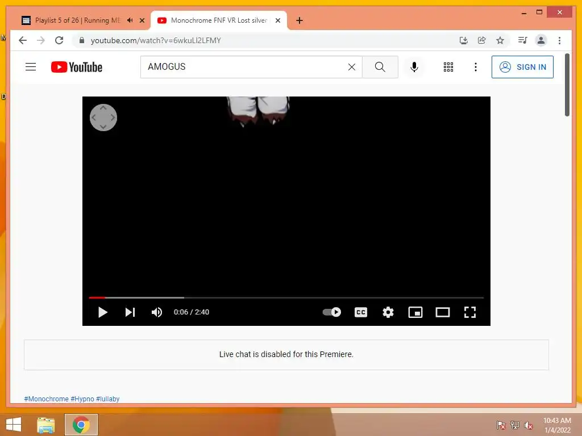Screen dimensions: 582x436
Task: Close the Monochrome FNF VR tab
Action: point(277,20)
